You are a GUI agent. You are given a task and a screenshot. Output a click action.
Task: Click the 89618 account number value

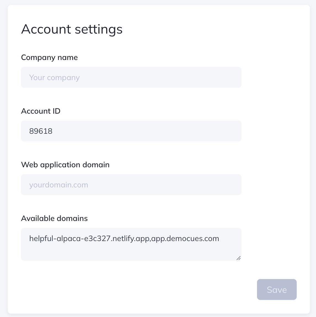click(41, 131)
